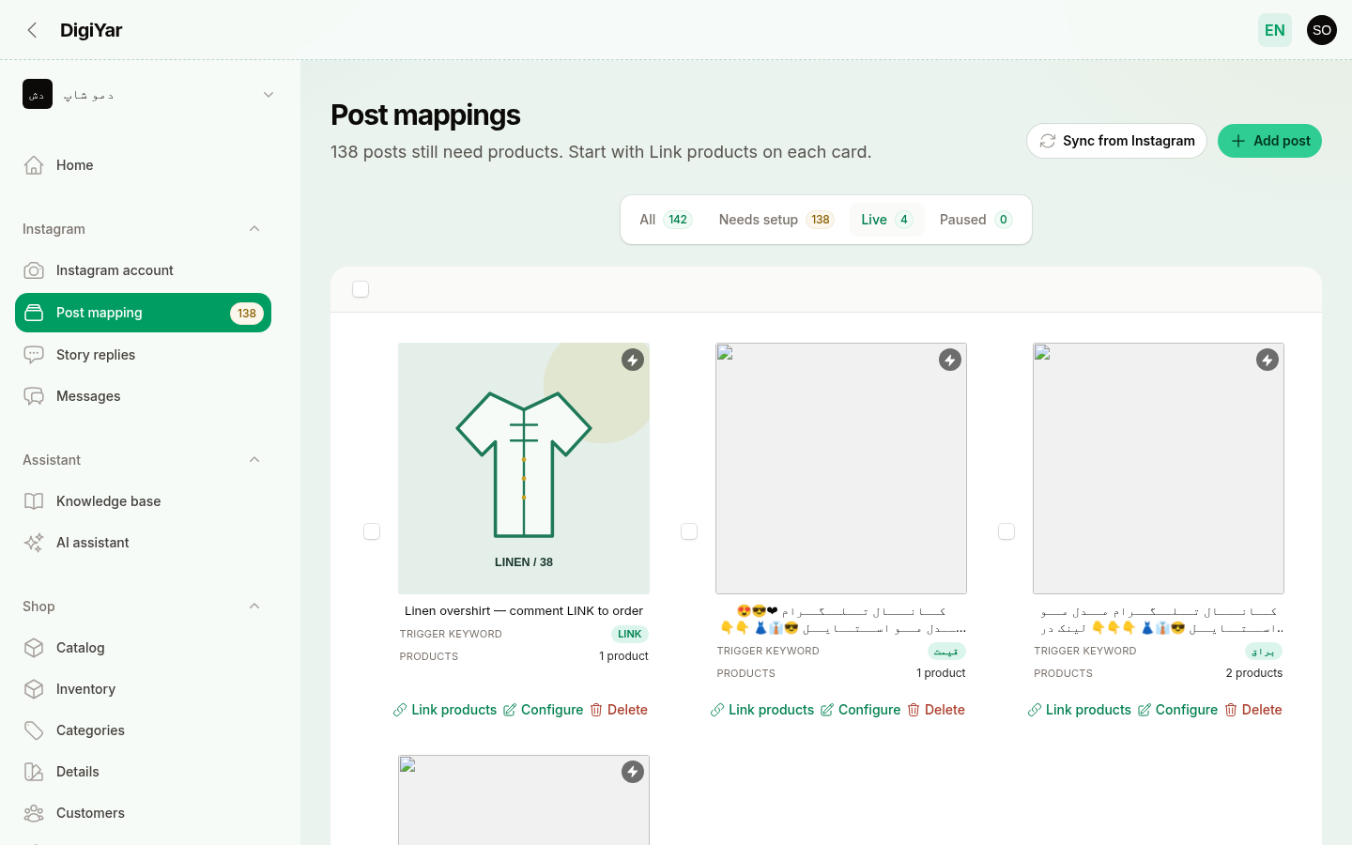Click the Customers people icon
Viewport: 1352px width, 845px height.
[34, 813]
